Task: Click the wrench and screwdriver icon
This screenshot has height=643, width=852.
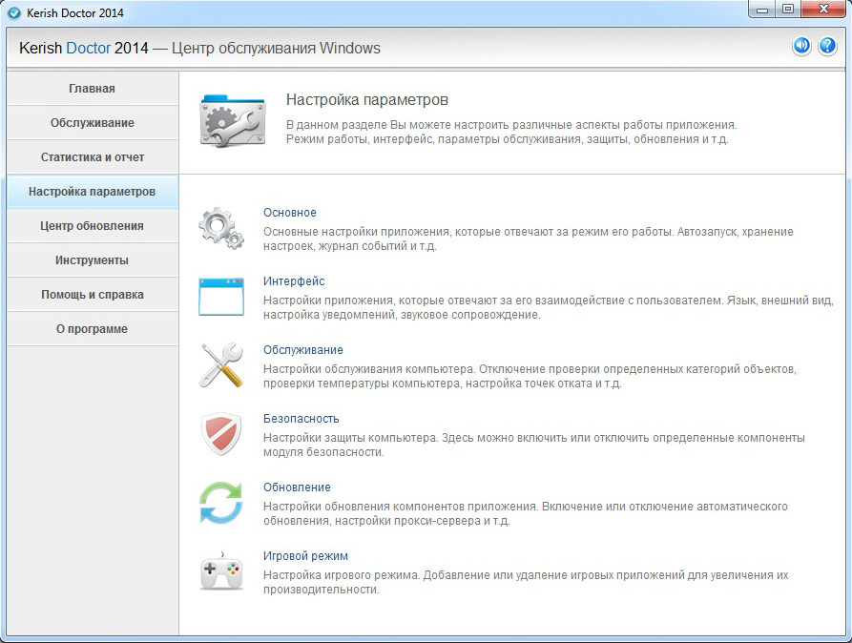Action: pos(221,365)
